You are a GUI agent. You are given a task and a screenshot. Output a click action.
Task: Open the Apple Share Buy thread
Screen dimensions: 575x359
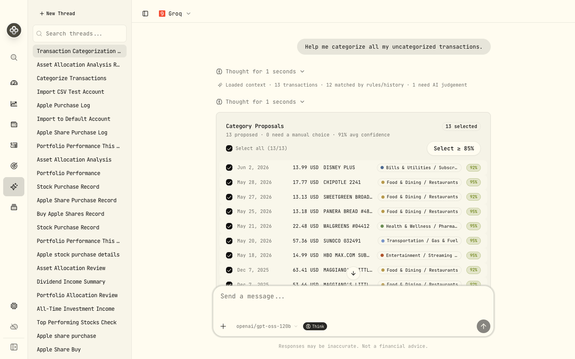pyautogui.click(x=79, y=349)
